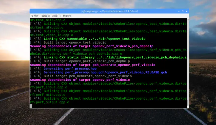
Task: Click 'st/test_main.cpp.o' text
Action: (x=48, y=20)
